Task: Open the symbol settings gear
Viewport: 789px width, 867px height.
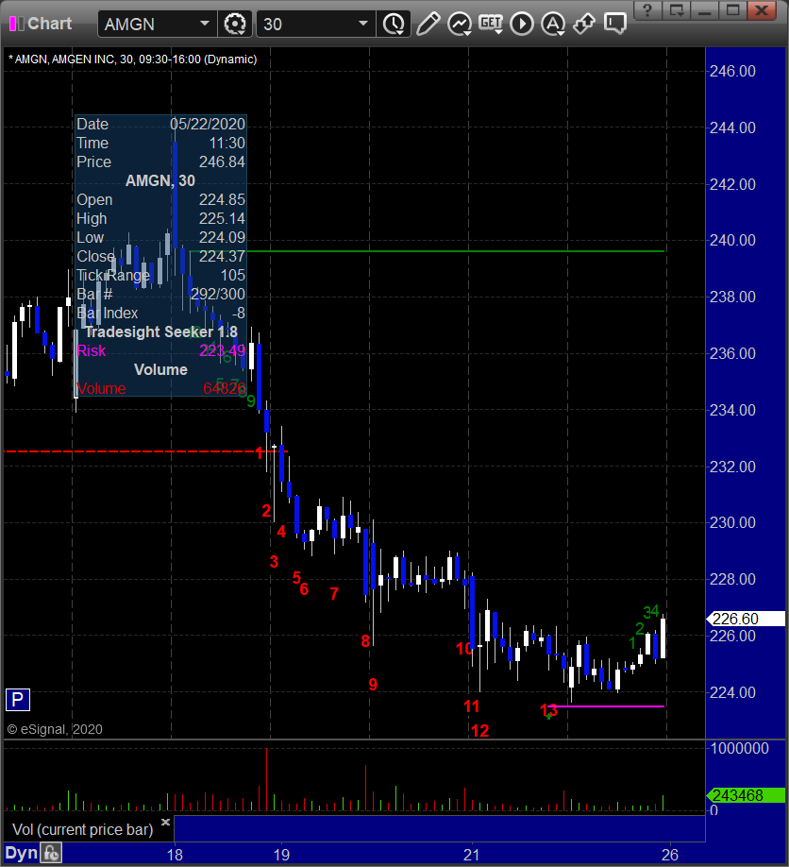Action: click(x=235, y=25)
